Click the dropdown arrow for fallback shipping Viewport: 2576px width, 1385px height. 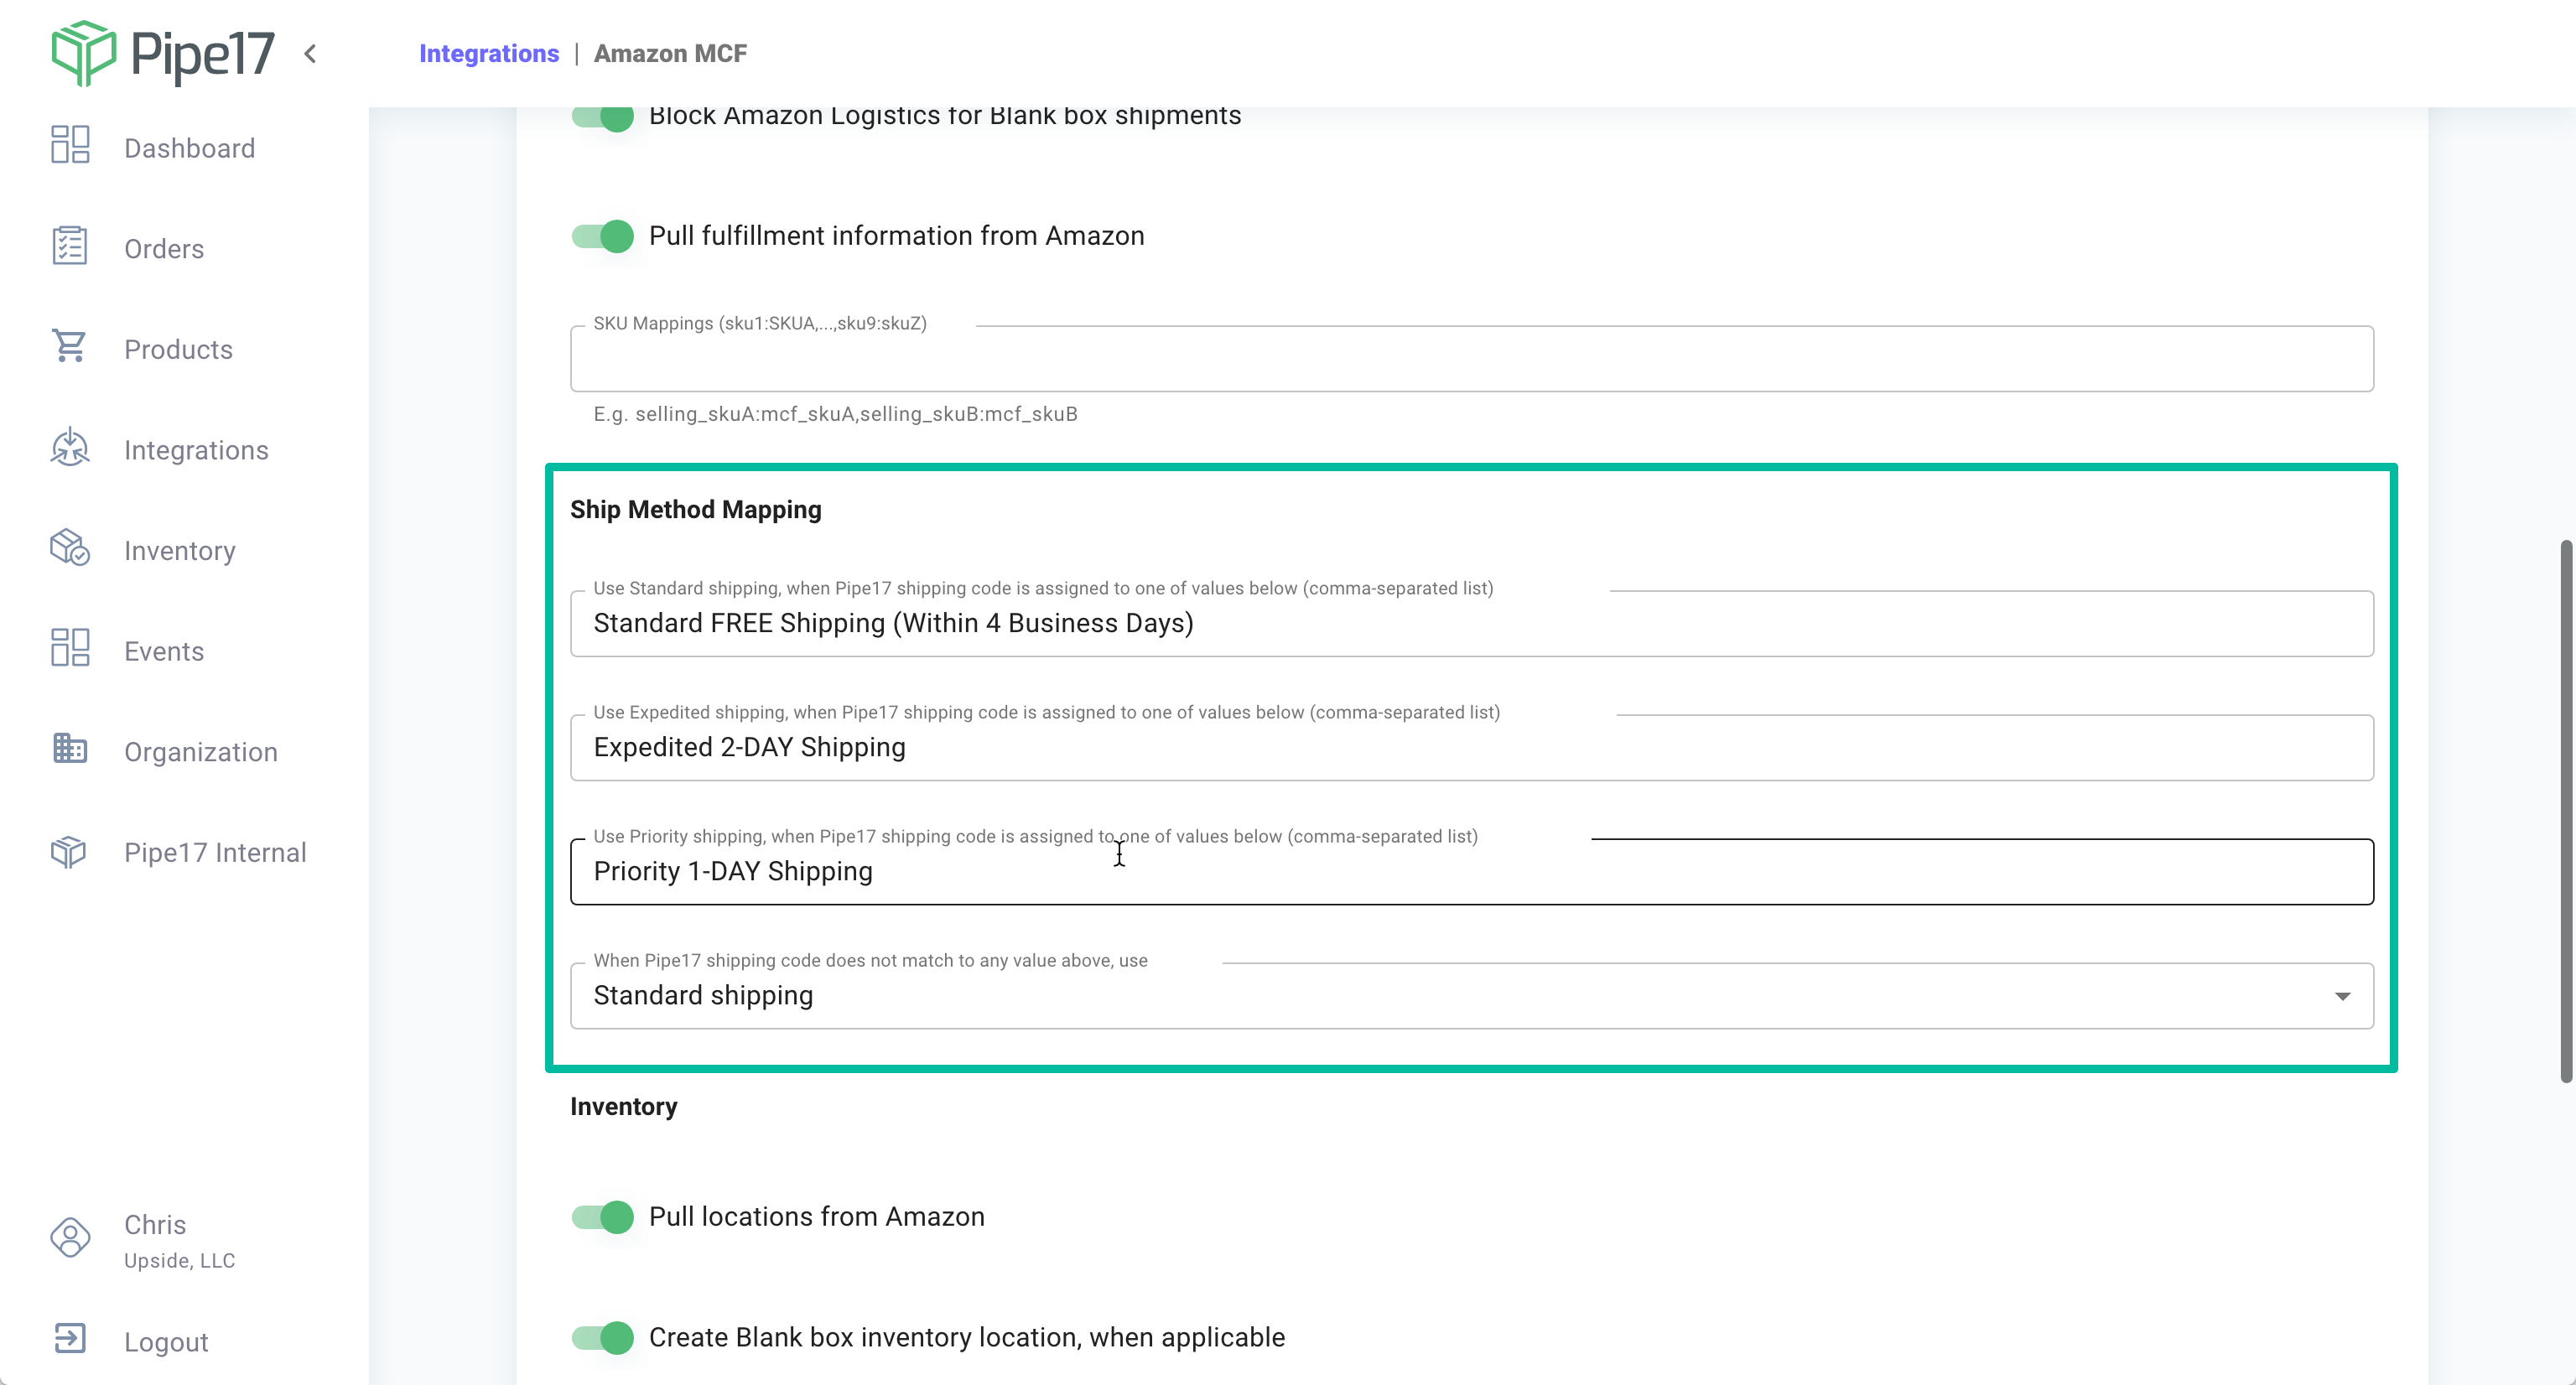tap(2342, 996)
